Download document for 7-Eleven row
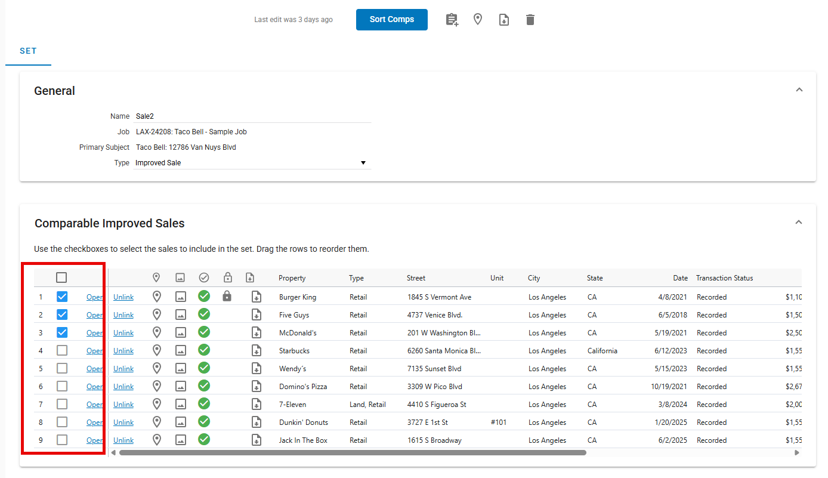The width and height of the screenshot is (828, 478). coord(257,404)
